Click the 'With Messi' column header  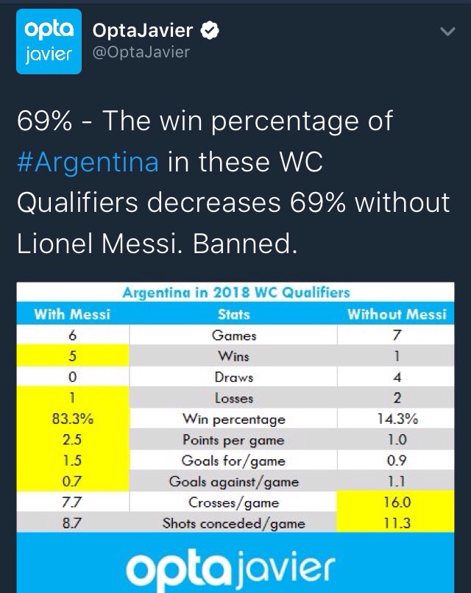coord(72,314)
